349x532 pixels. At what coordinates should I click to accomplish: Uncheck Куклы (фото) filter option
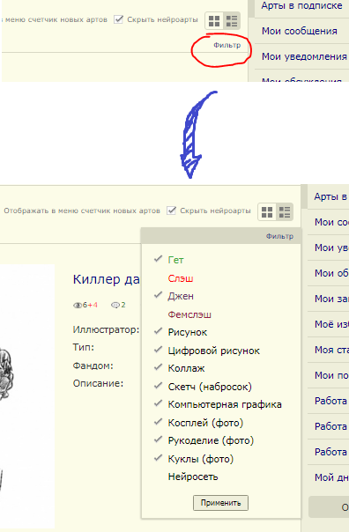tap(201, 459)
